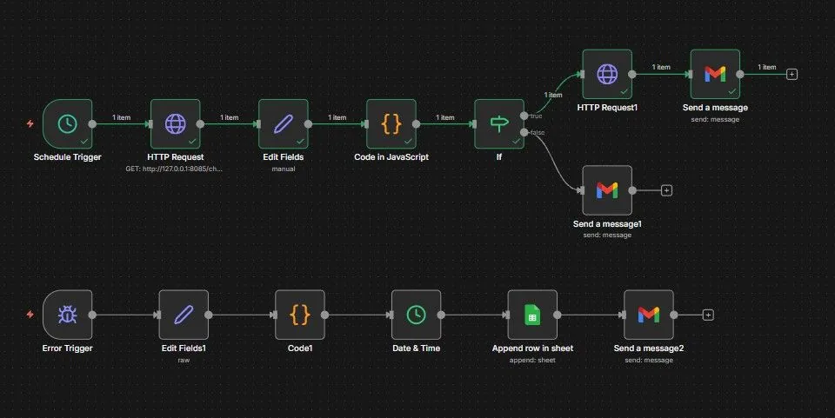Open the Gmail node Send a message2

click(649, 315)
